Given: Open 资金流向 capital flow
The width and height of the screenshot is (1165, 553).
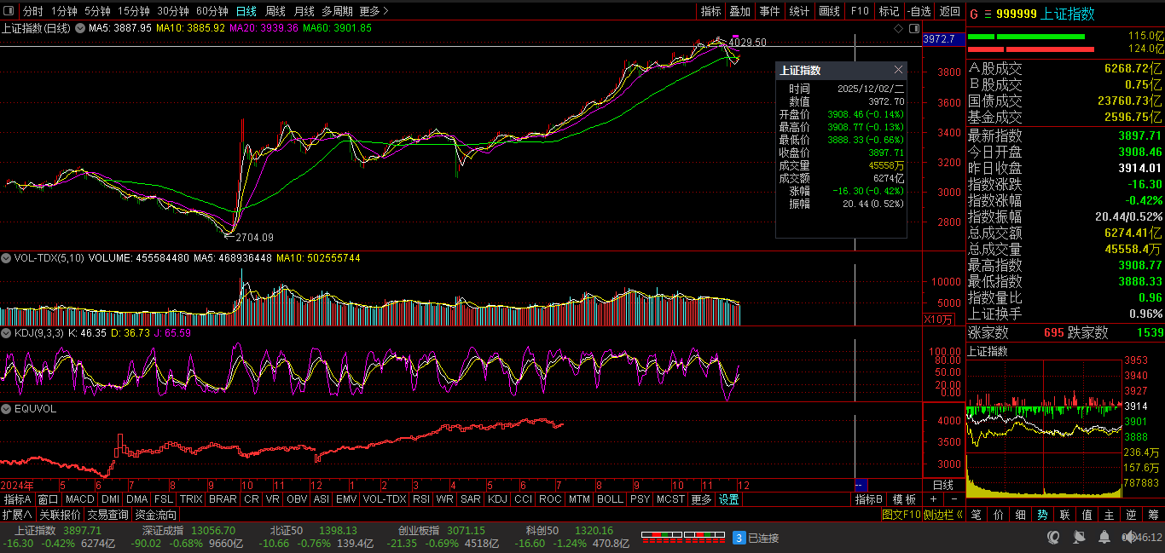Looking at the screenshot, I should pyautogui.click(x=156, y=515).
